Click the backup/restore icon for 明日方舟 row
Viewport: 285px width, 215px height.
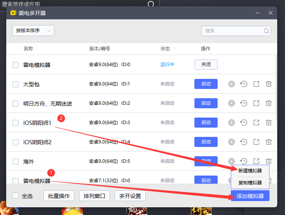pyautogui.click(x=244, y=103)
